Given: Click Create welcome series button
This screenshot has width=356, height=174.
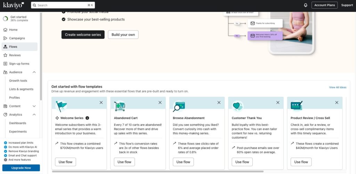Looking at the screenshot, I should point(83,35).
